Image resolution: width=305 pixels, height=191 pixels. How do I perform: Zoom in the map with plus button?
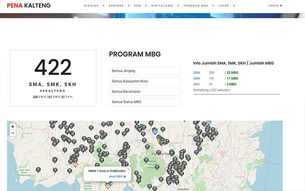13,126
